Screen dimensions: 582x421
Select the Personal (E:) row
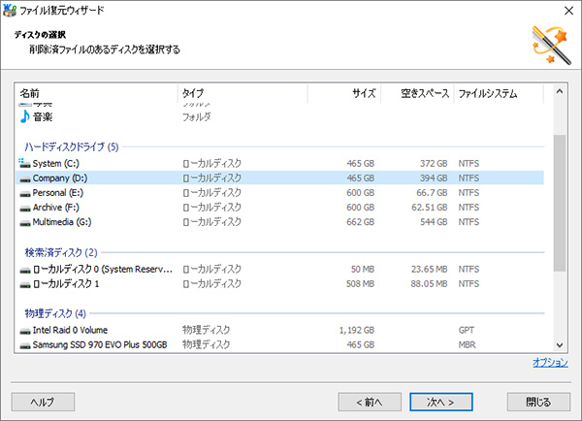280,193
